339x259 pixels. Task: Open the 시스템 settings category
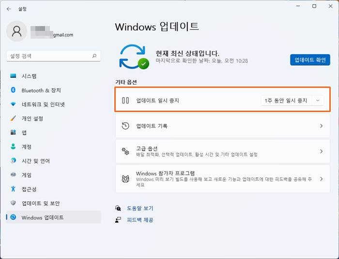pyautogui.click(x=53, y=76)
